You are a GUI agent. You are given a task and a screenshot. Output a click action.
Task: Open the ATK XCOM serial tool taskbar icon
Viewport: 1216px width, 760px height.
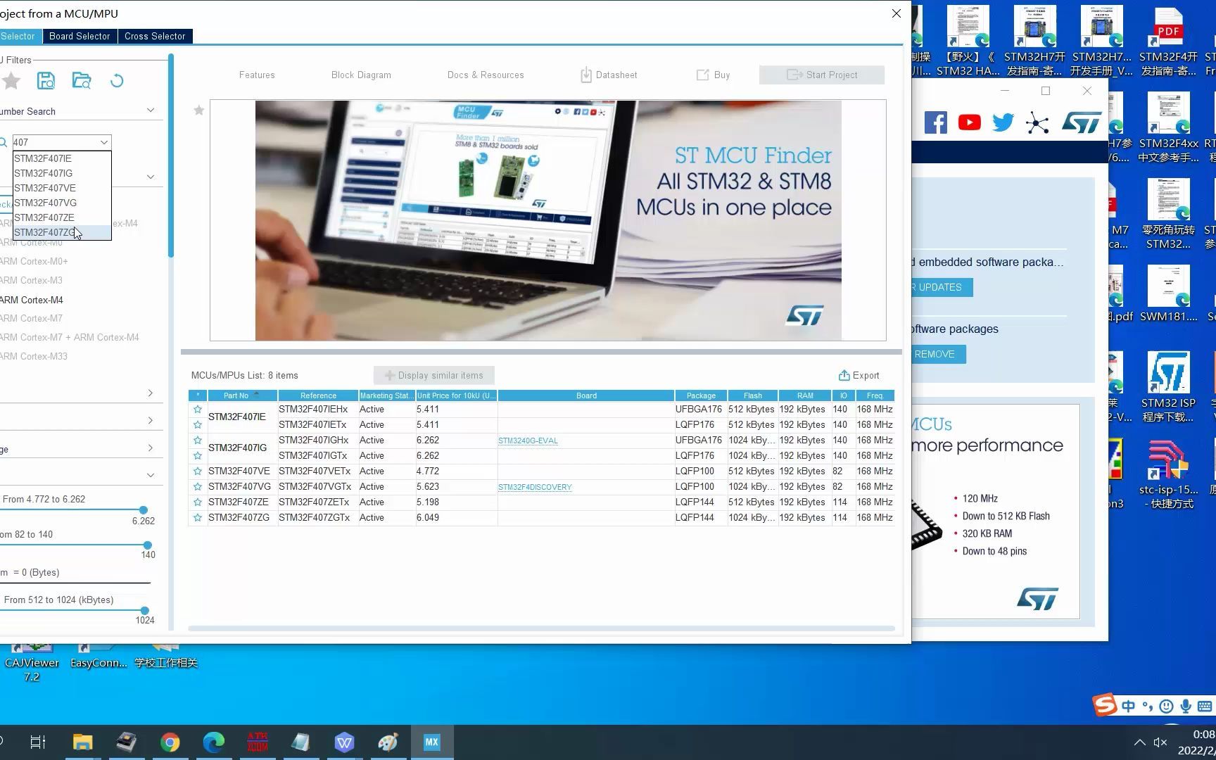tap(257, 742)
